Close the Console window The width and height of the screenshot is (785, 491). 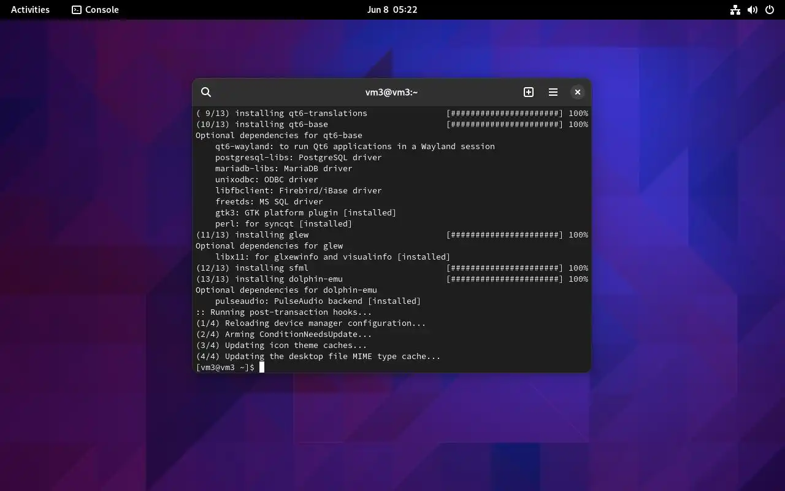click(578, 92)
